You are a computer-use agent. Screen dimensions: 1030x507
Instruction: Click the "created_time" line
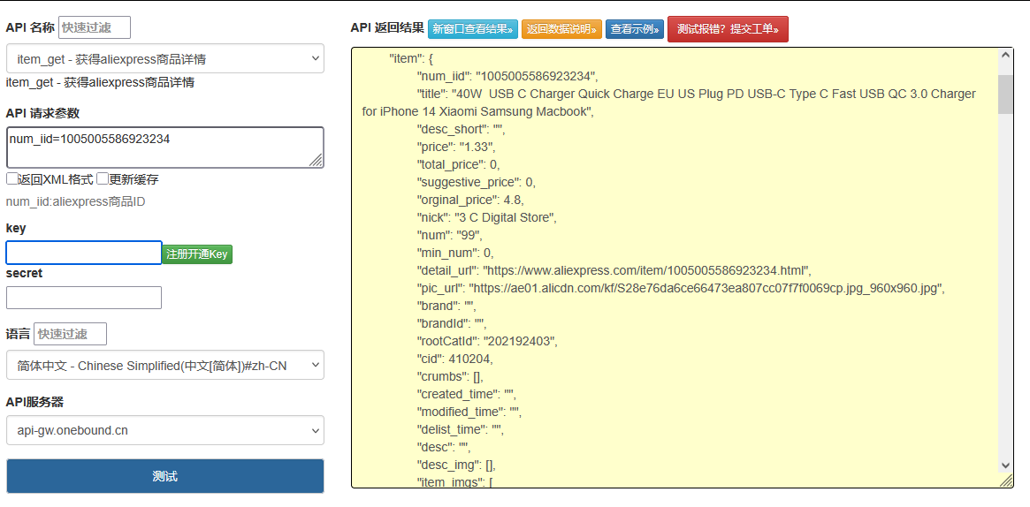467,394
